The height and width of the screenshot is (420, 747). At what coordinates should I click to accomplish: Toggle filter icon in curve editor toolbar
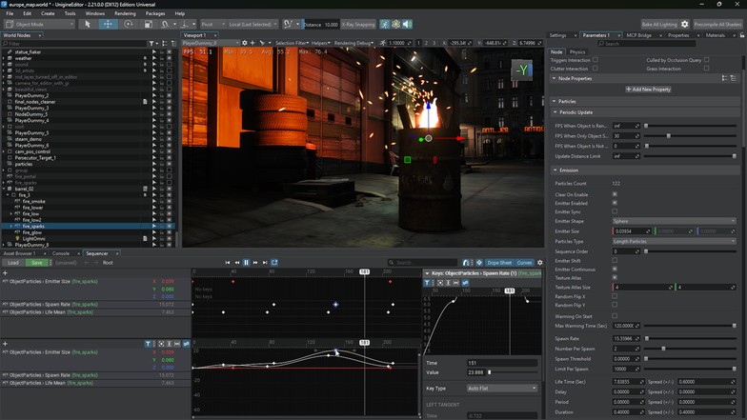[149, 343]
